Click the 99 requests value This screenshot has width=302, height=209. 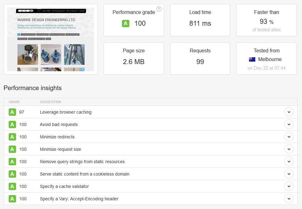click(200, 62)
